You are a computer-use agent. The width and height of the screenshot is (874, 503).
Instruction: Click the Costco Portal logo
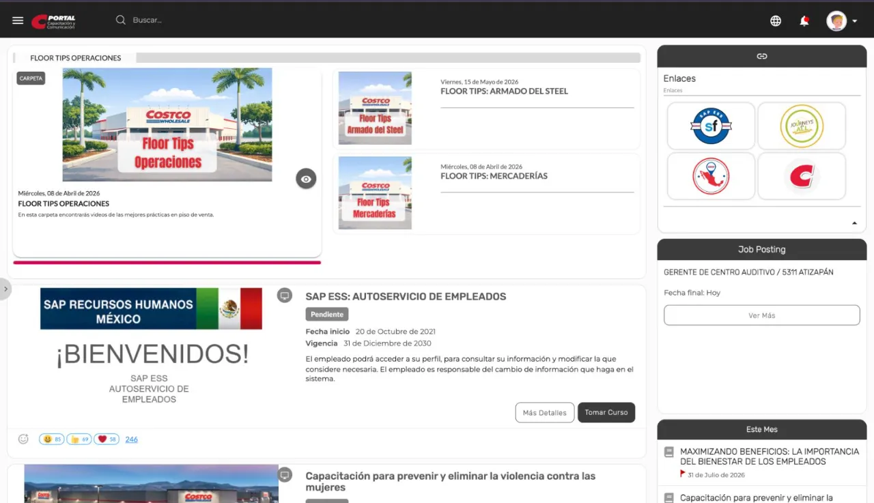(53, 21)
